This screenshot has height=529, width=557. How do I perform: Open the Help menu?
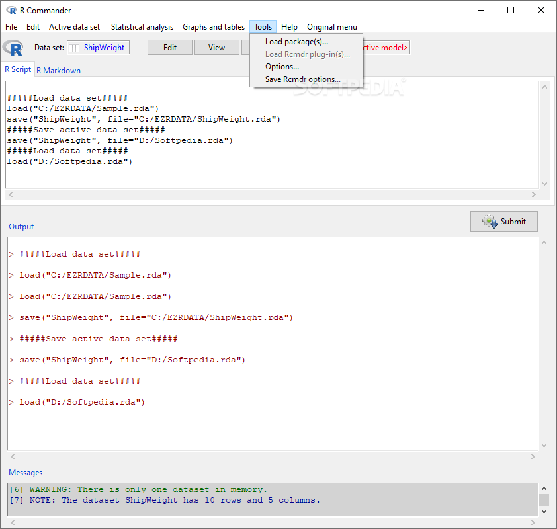click(289, 27)
